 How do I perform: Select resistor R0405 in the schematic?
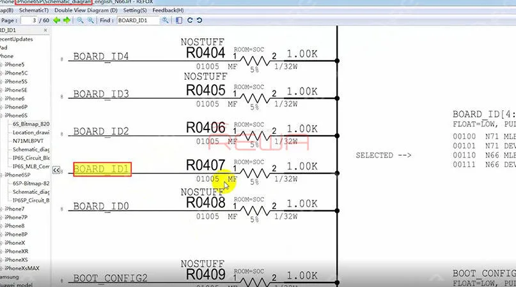pos(205,91)
